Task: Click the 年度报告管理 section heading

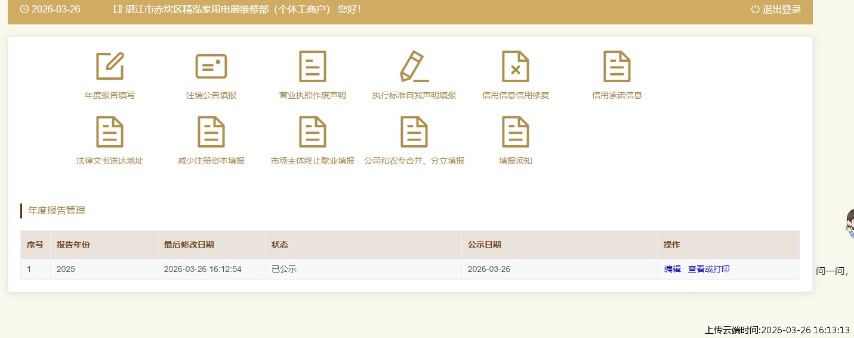Action: coord(57,211)
